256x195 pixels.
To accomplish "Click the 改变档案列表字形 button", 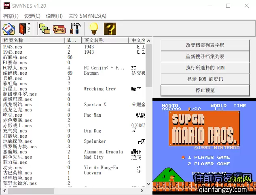I will 205,45.
